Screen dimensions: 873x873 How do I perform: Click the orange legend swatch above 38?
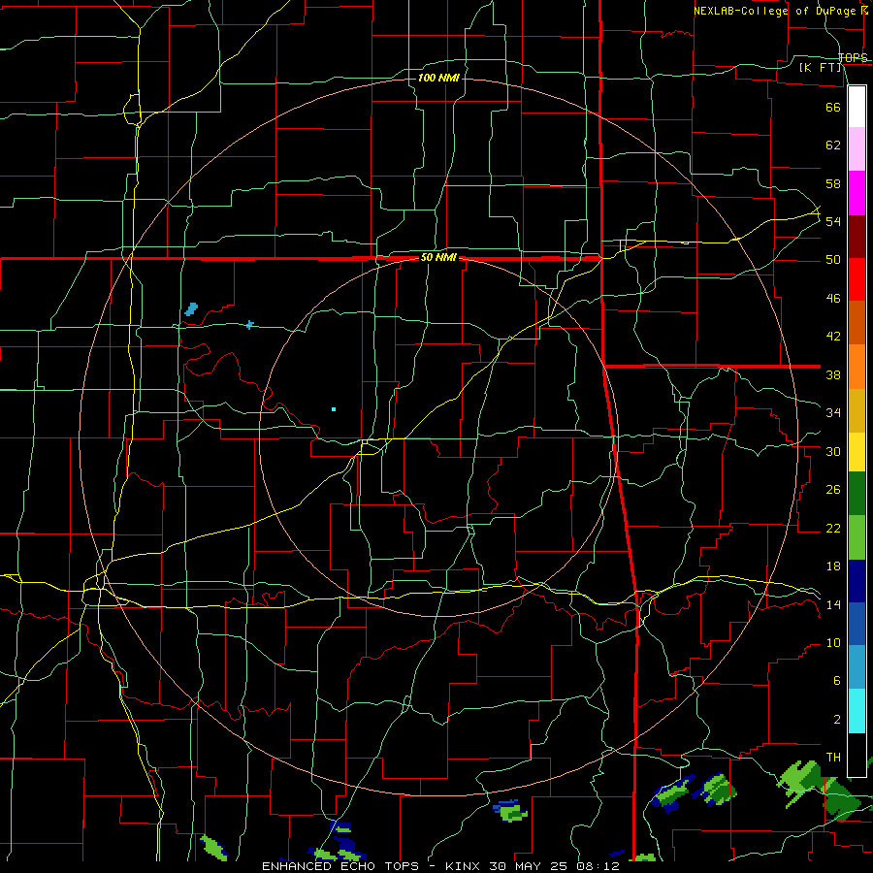[x=857, y=367]
